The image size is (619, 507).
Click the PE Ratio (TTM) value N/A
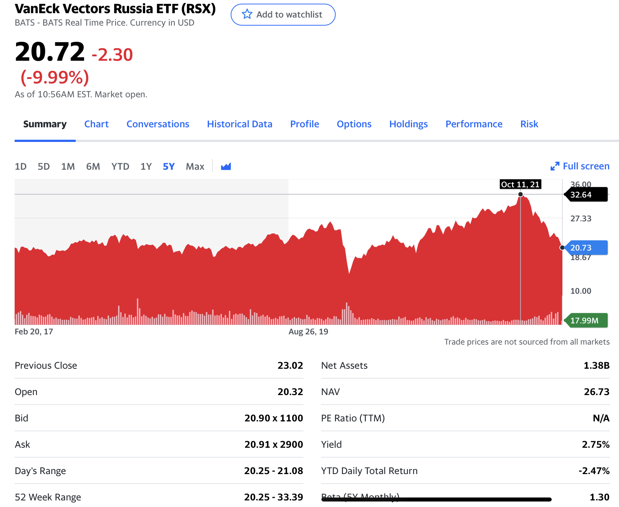click(601, 418)
